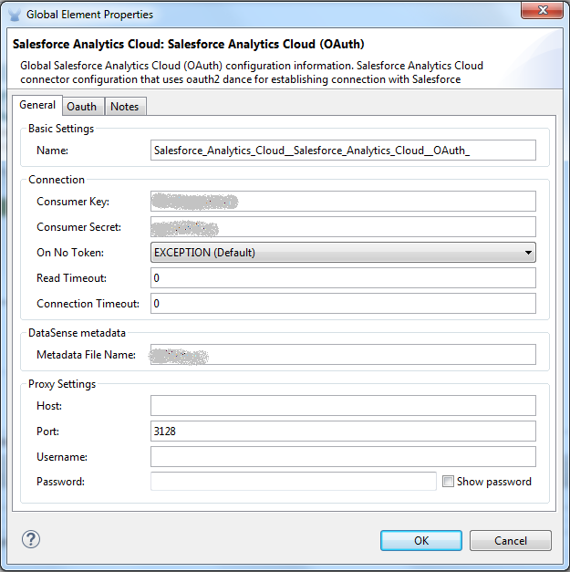Close the Global Element Properties dialog
This screenshot has height=572, width=570.
(542, 10)
